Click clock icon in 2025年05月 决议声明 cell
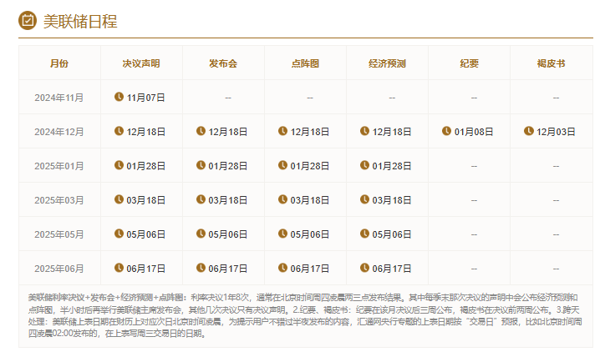 [119, 234]
